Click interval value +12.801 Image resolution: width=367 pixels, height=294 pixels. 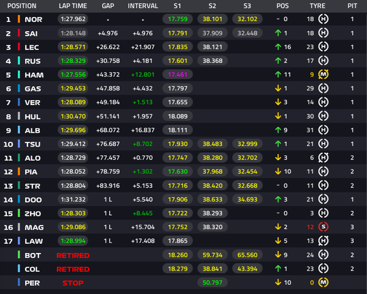pyautogui.click(x=143, y=75)
